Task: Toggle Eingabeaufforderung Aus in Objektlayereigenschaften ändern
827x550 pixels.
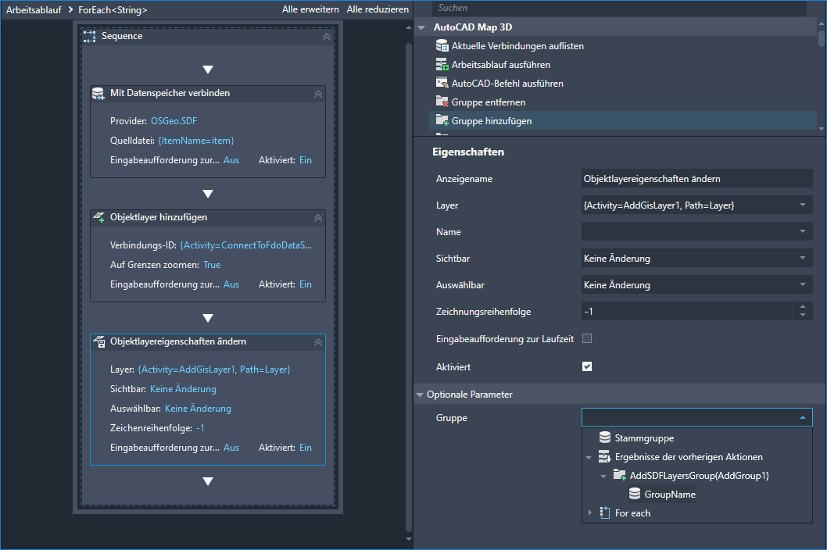Action: pyautogui.click(x=231, y=448)
